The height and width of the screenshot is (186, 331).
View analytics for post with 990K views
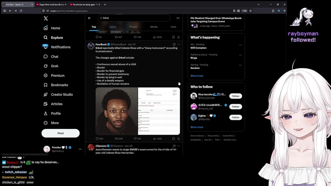pyautogui.click(x=158, y=37)
